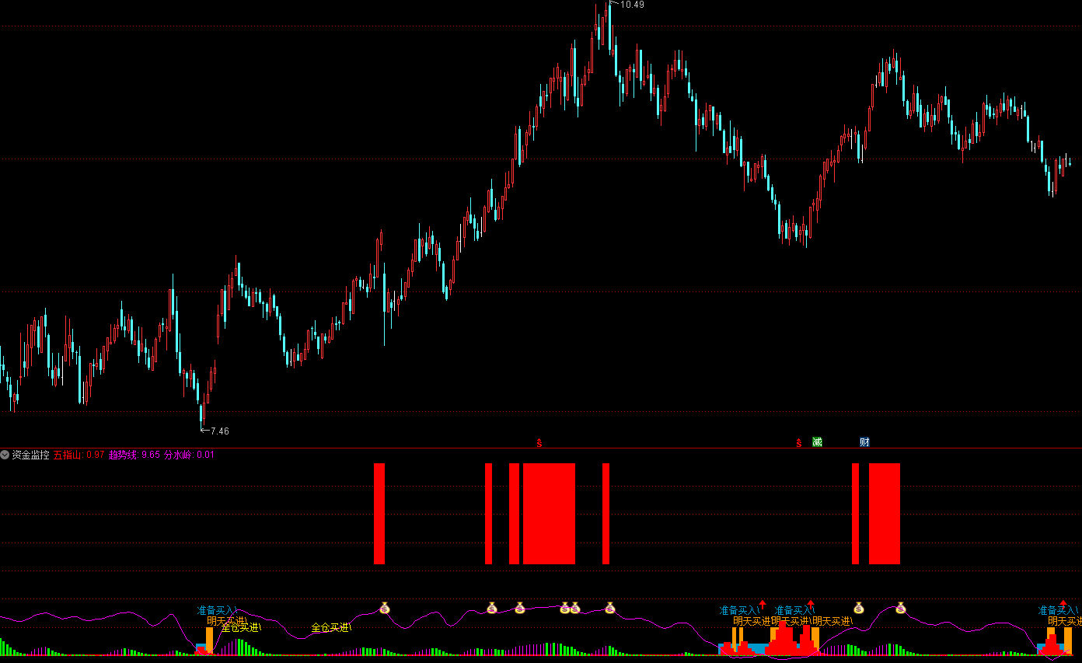Click the leftmost narrow red signal bar
The image size is (1082, 663).
pos(379,513)
